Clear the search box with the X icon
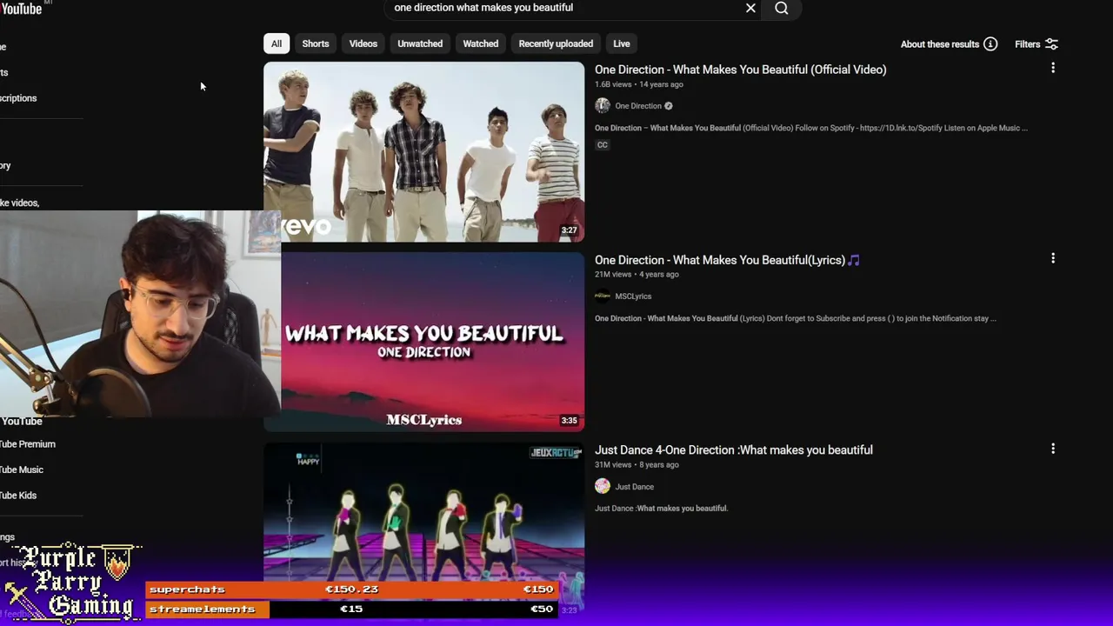Screen dimensions: 1113x626 (750, 8)
